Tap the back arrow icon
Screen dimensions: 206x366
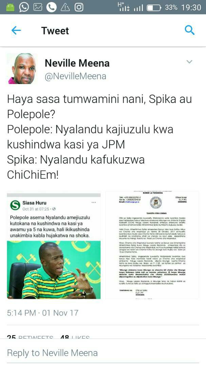click(16, 30)
